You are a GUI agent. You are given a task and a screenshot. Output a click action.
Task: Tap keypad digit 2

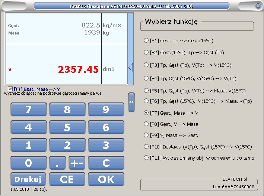tap(67, 145)
